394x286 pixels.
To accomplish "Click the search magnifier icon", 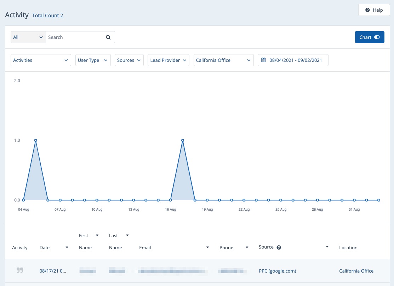I will pos(108,37).
